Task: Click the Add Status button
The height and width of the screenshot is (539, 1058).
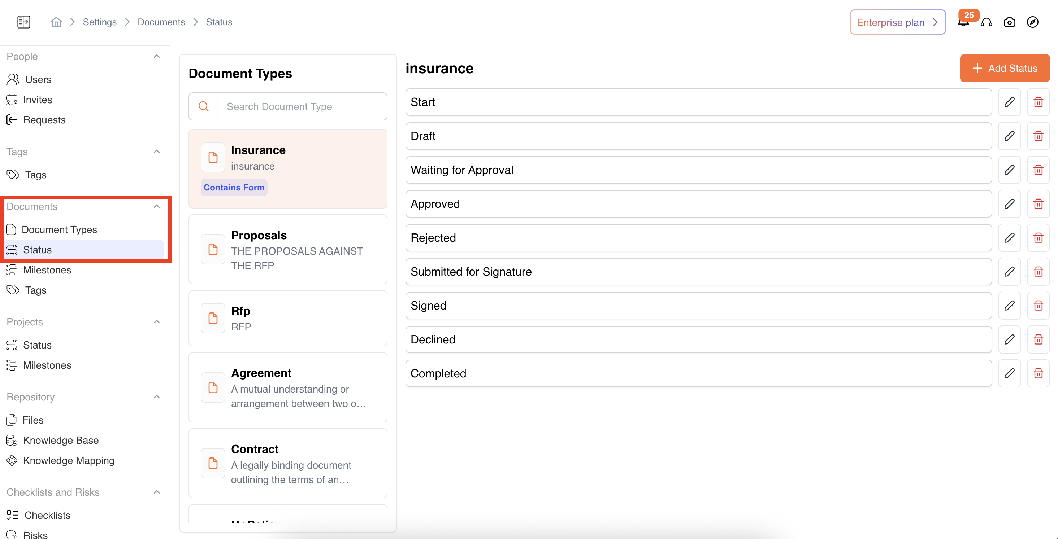Action: tap(1004, 68)
